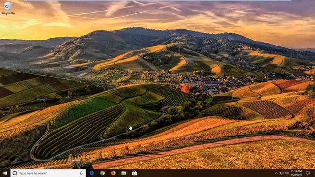Open network status tray icon
This screenshot has height=177, width=315.
click(x=282, y=173)
